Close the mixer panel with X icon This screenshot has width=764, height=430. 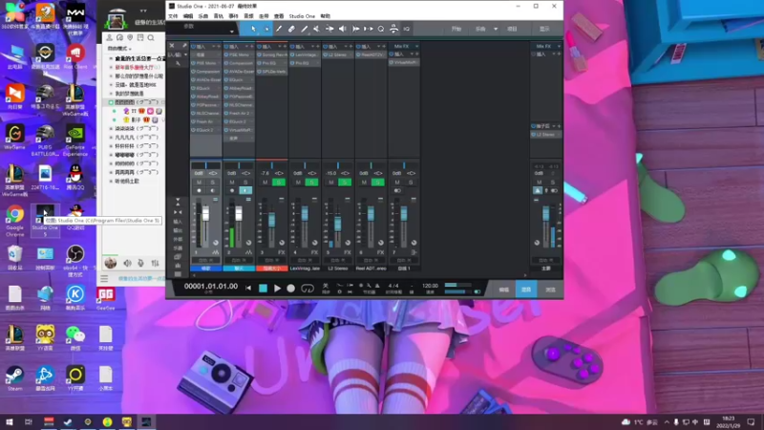172,45
